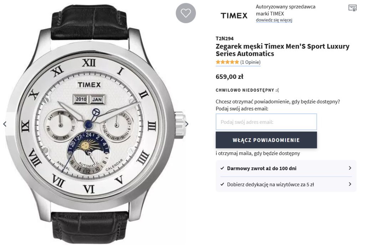
Task: Open the 'dowiedz się więcej' link
Action: click(x=274, y=20)
